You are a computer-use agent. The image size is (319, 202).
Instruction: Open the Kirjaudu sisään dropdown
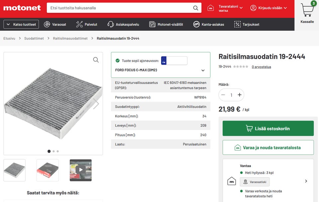pos(272,8)
